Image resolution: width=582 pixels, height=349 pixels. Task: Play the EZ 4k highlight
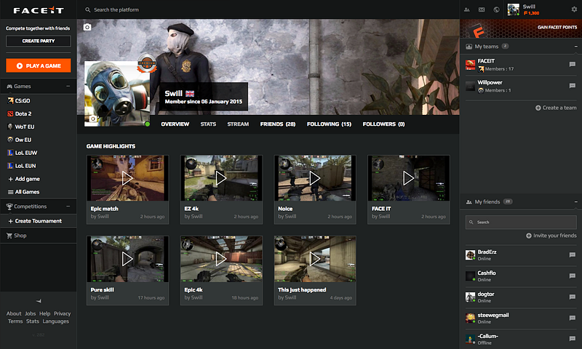point(221,178)
